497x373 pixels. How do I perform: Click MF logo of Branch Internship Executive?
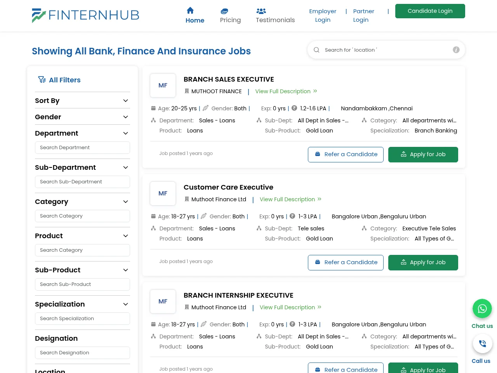pos(163,302)
